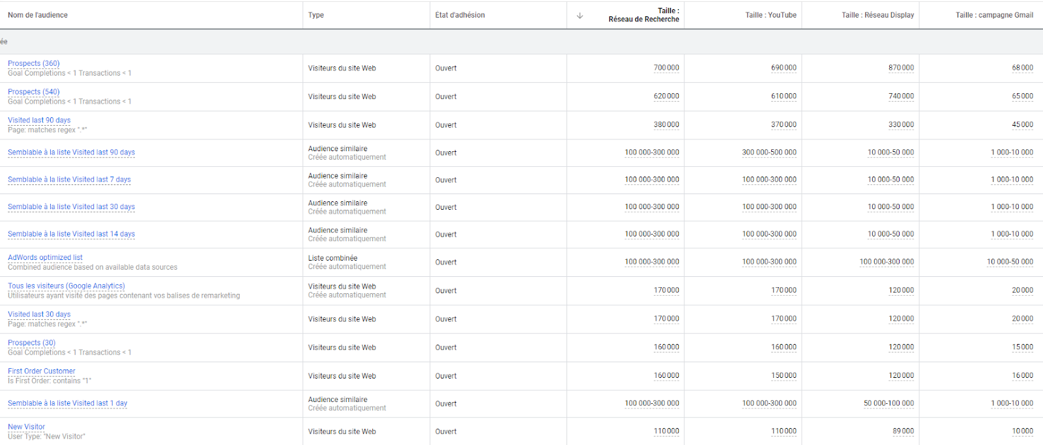The width and height of the screenshot is (1043, 445).
Task: Click the État d'adhésion column header
Action: point(460,15)
